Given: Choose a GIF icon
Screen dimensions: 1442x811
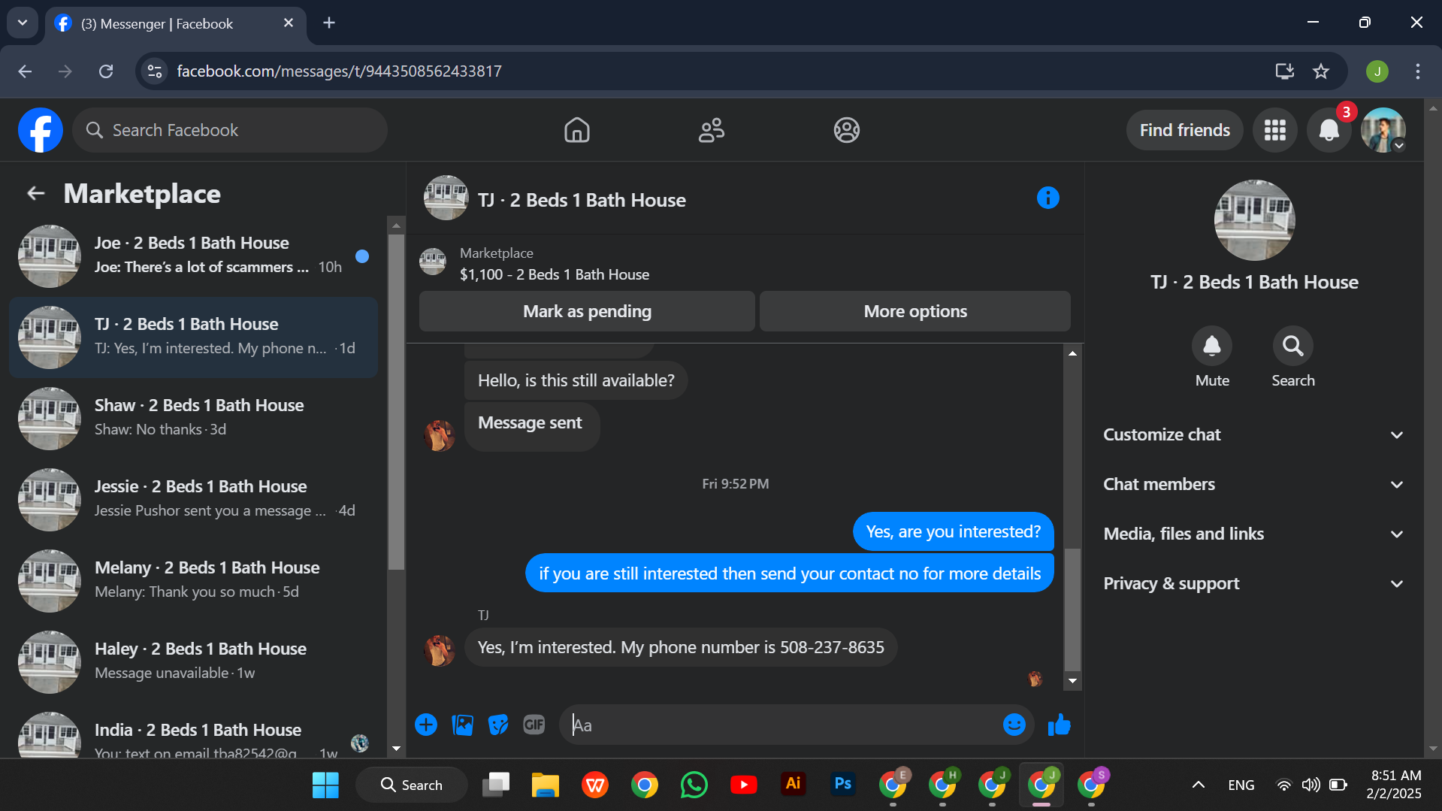Looking at the screenshot, I should [534, 725].
